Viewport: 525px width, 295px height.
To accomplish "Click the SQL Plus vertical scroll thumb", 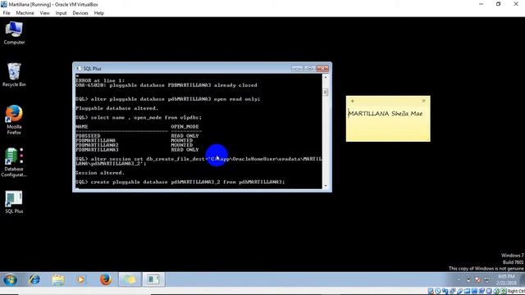I will click(325, 92).
